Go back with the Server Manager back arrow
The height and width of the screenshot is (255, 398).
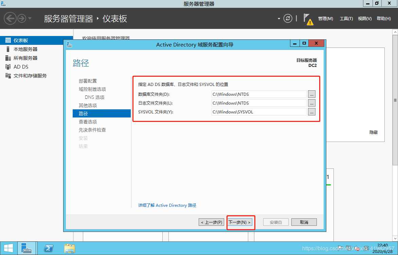[10, 18]
